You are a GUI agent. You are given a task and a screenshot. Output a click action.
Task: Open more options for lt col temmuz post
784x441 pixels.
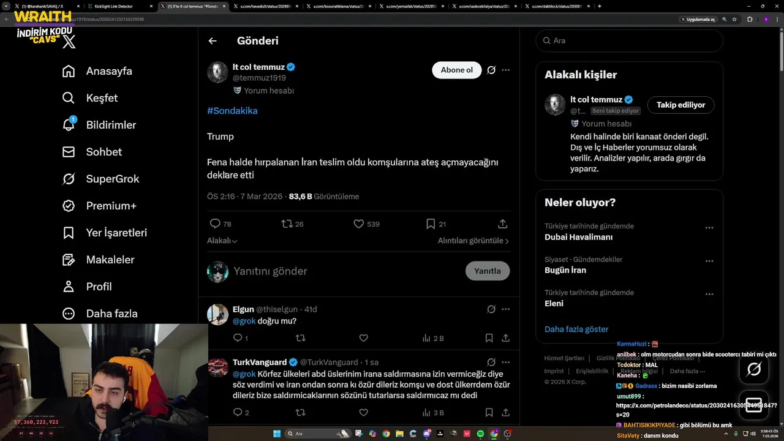[x=506, y=70]
